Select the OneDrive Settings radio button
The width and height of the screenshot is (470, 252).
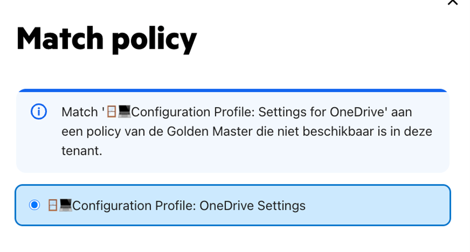[34, 205]
